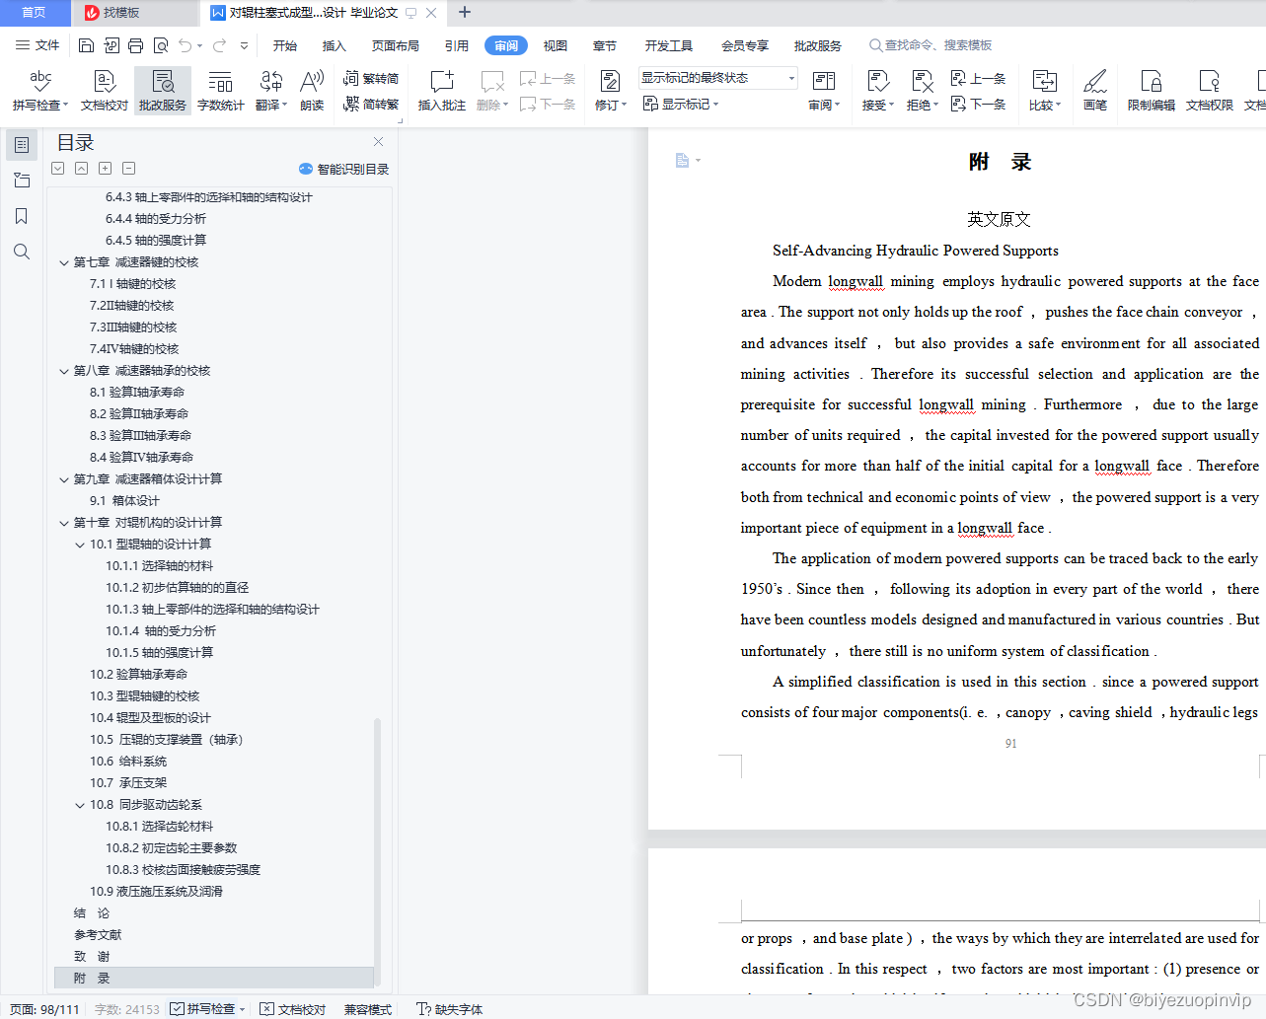Click the undo arrow icon

[185, 45]
